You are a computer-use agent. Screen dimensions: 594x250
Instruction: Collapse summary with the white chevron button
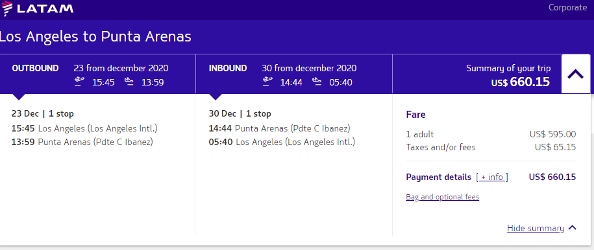tap(575, 74)
